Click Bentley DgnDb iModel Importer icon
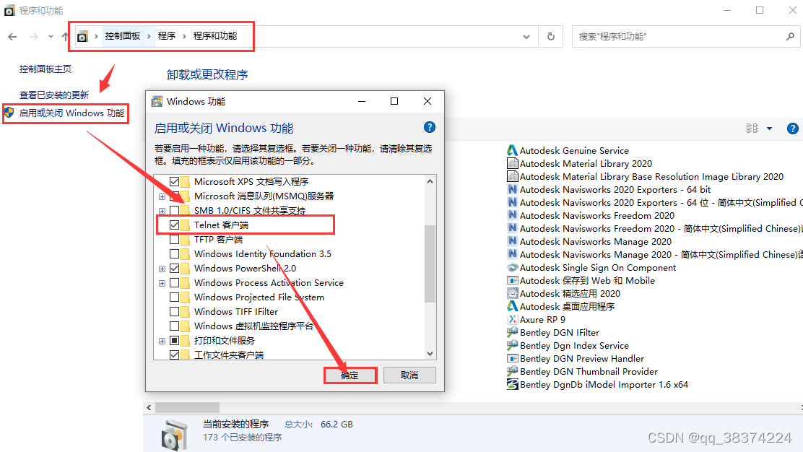Viewport: 803px width, 452px height. pos(512,384)
